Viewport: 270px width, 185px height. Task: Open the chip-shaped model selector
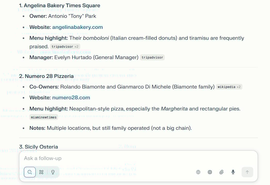click(210, 172)
